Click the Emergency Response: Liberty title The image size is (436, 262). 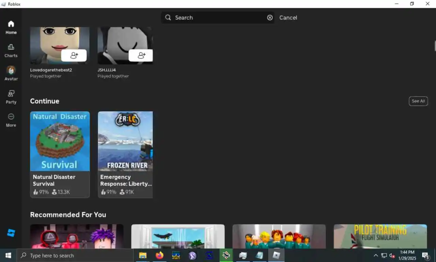tap(126, 180)
